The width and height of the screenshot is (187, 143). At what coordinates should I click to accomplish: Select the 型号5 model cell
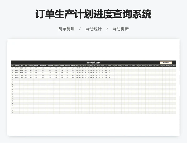(26, 77)
